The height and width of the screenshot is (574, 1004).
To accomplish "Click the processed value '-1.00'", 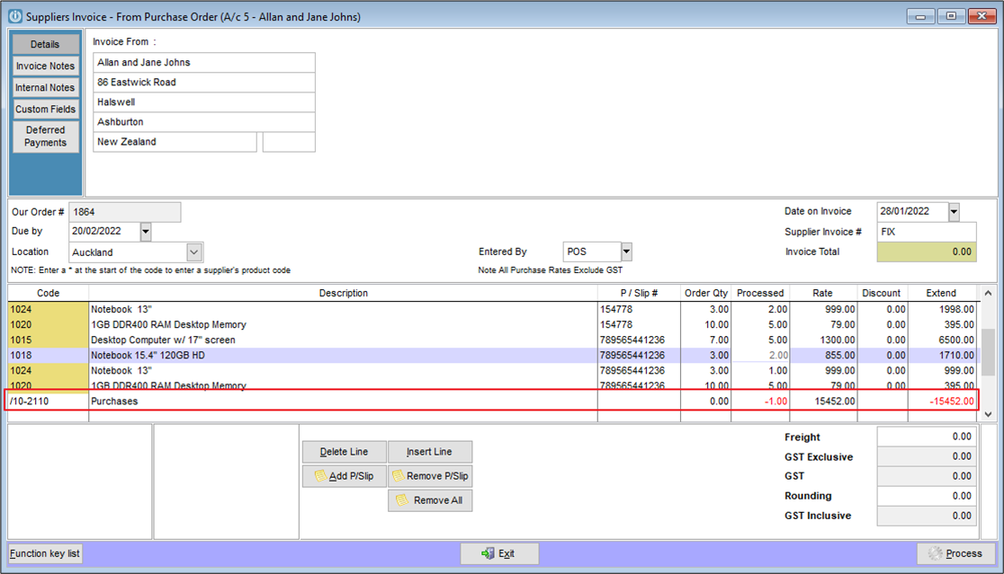I will tap(775, 402).
